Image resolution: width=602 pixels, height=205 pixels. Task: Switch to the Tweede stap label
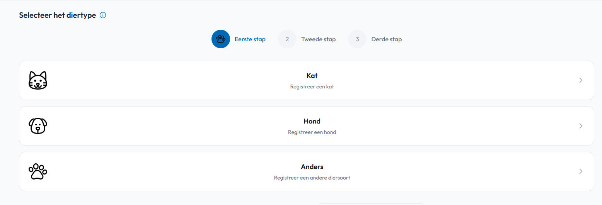318,39
